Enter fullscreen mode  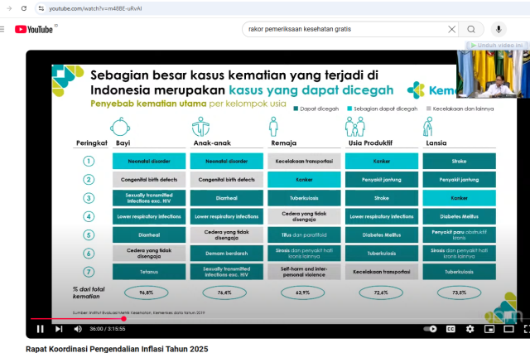pyautogui.click(x=523, y=329)
